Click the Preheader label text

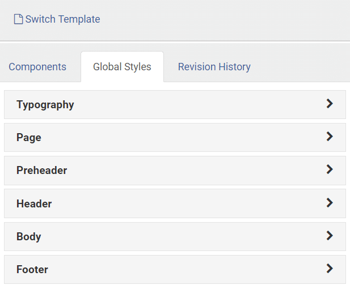42,171
